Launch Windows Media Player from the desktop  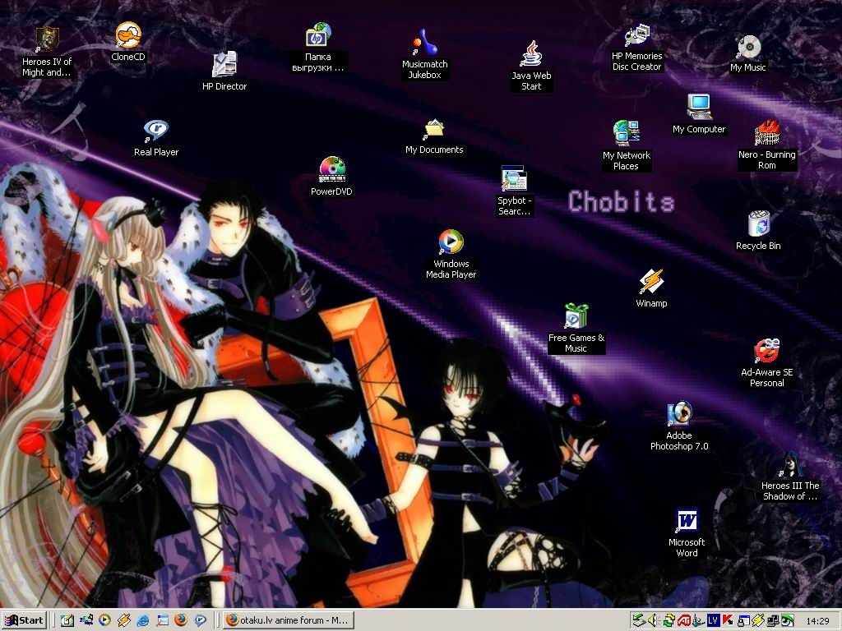point(451,254)
